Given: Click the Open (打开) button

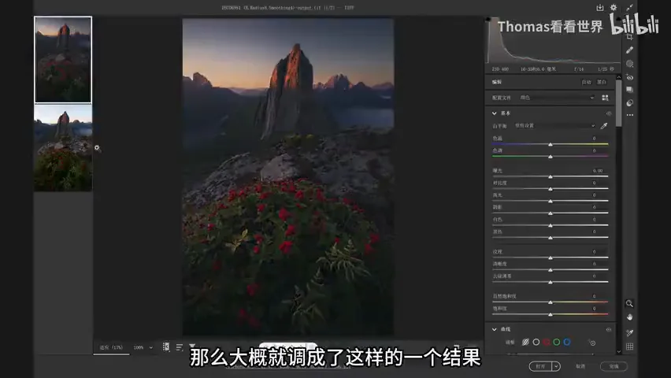Looking at the screenshot, I should click(540, 366).
